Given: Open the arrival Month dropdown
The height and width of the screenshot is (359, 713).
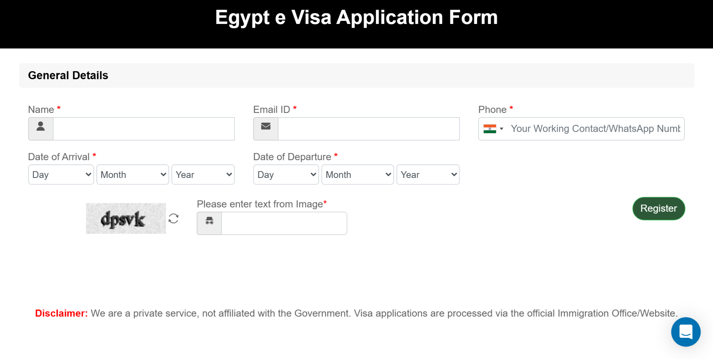Looking at the screenshot, I should 133,174.
